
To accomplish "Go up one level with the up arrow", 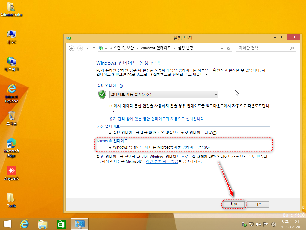I will [94, 48].
